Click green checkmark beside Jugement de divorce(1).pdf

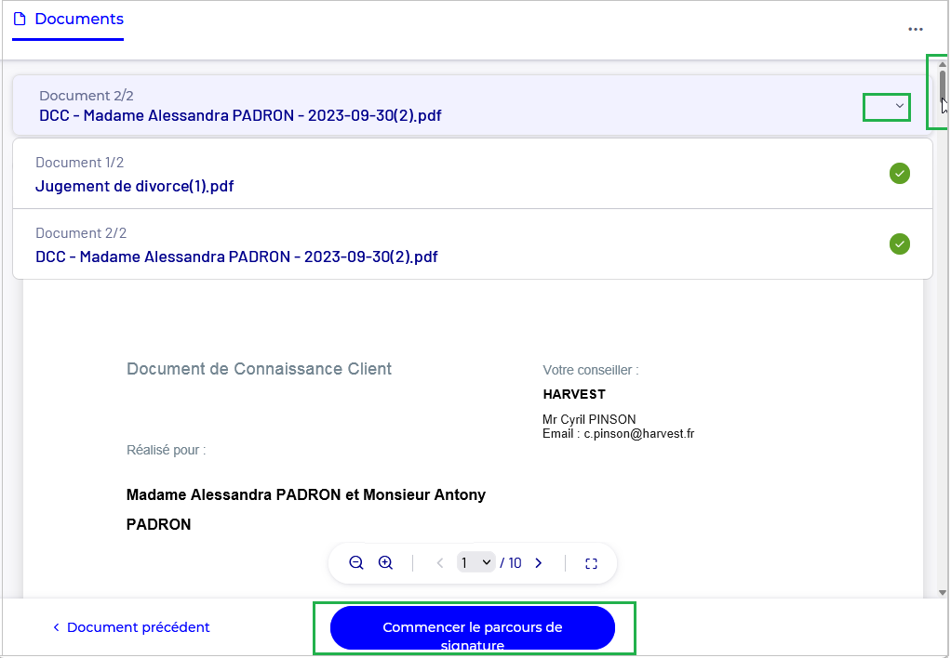[899, 174]
